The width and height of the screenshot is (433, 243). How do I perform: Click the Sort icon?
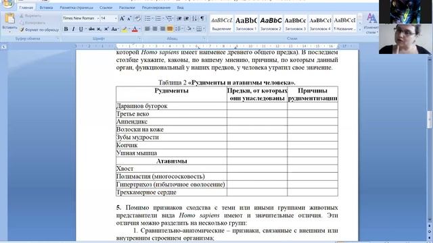click(194, 18)
